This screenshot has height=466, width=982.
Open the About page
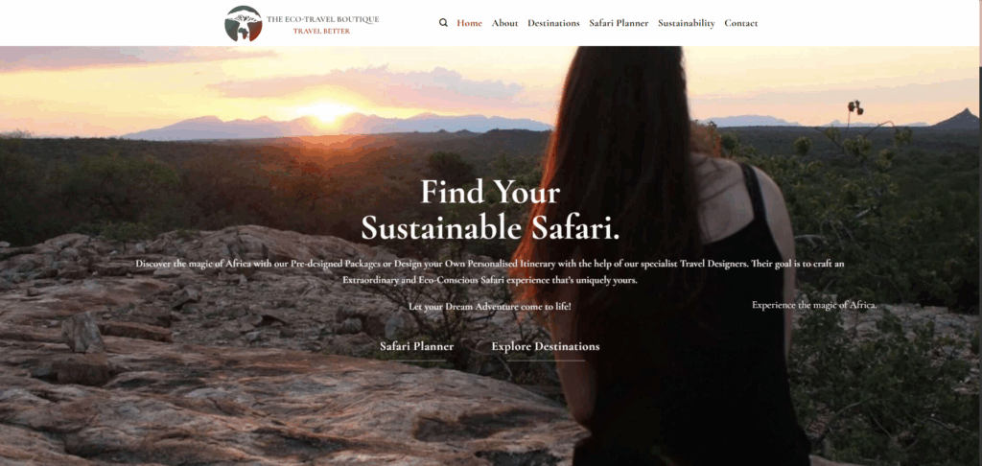point(504,23)
